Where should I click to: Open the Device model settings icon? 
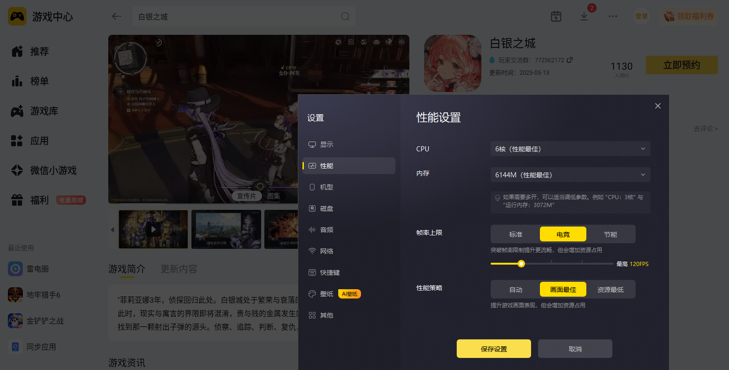(312, 187)
